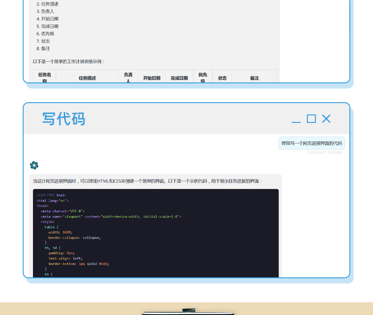Click the AI assistant avatar icon
Screen dimensions: 373x315
pyautogui.click(x=34, y=165)
